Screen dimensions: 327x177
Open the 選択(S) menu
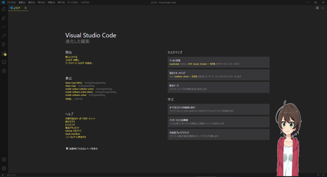point(32,2)
